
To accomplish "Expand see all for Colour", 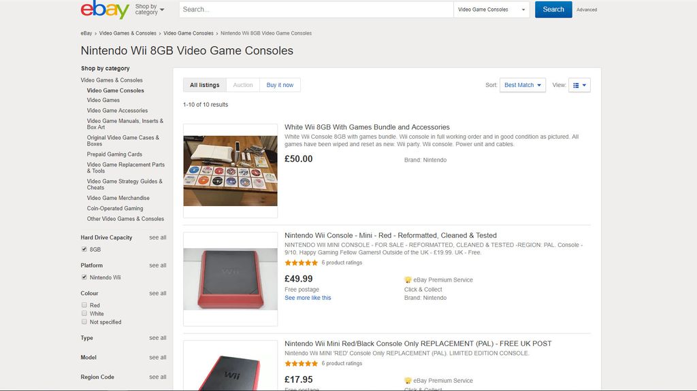I will pos(158,293).
